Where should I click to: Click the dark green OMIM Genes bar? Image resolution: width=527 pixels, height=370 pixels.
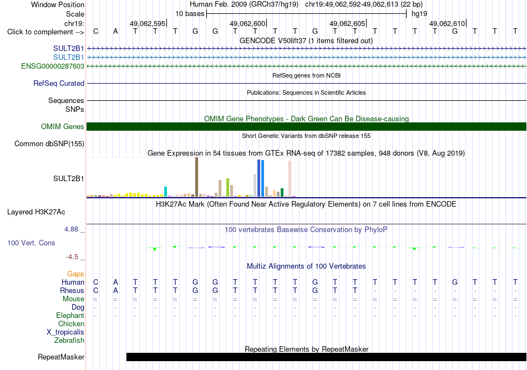click(306, 126)
